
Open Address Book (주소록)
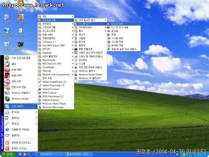[x=90, y=64]
